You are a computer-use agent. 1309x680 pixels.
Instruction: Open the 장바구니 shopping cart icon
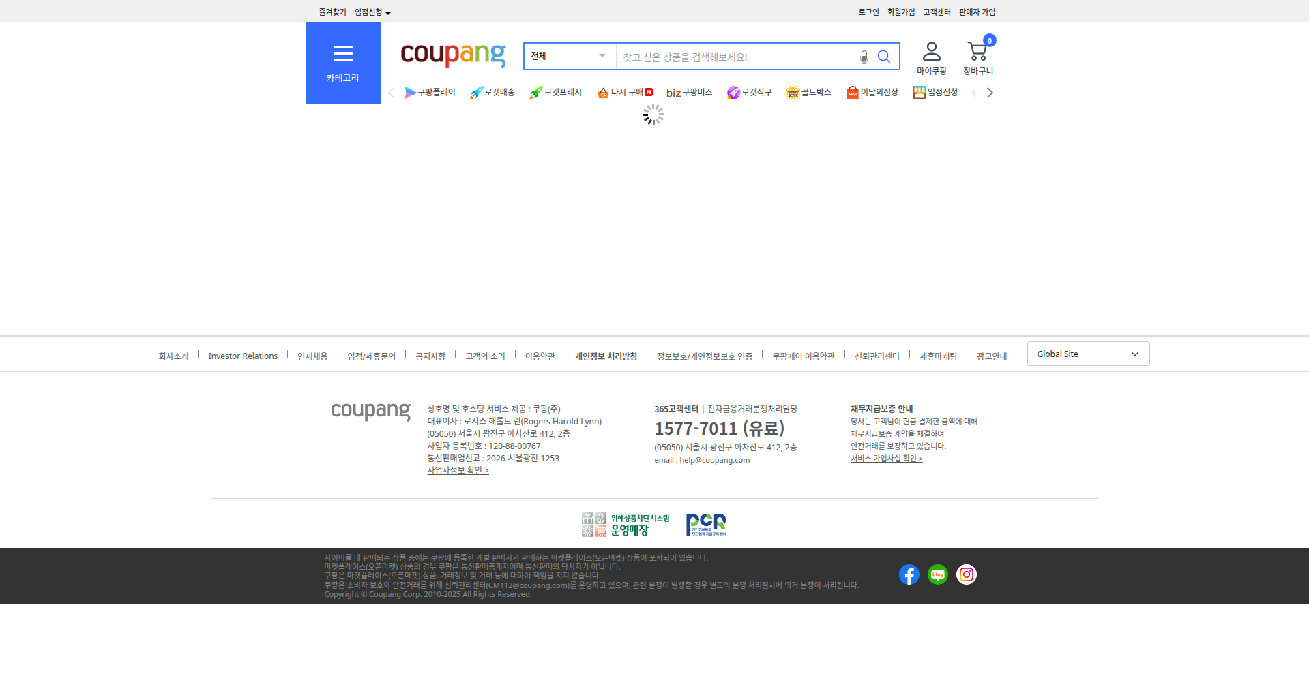[978, 58]
